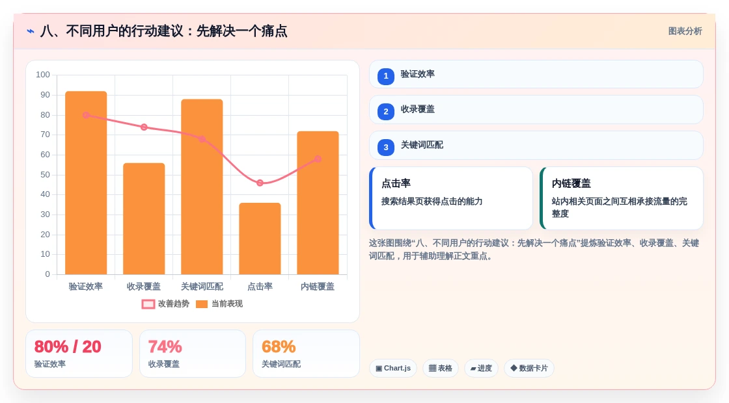The image size is (729, 403).
Task: Click the orange bar for 点击率
Action: click(x=260, y=239)
